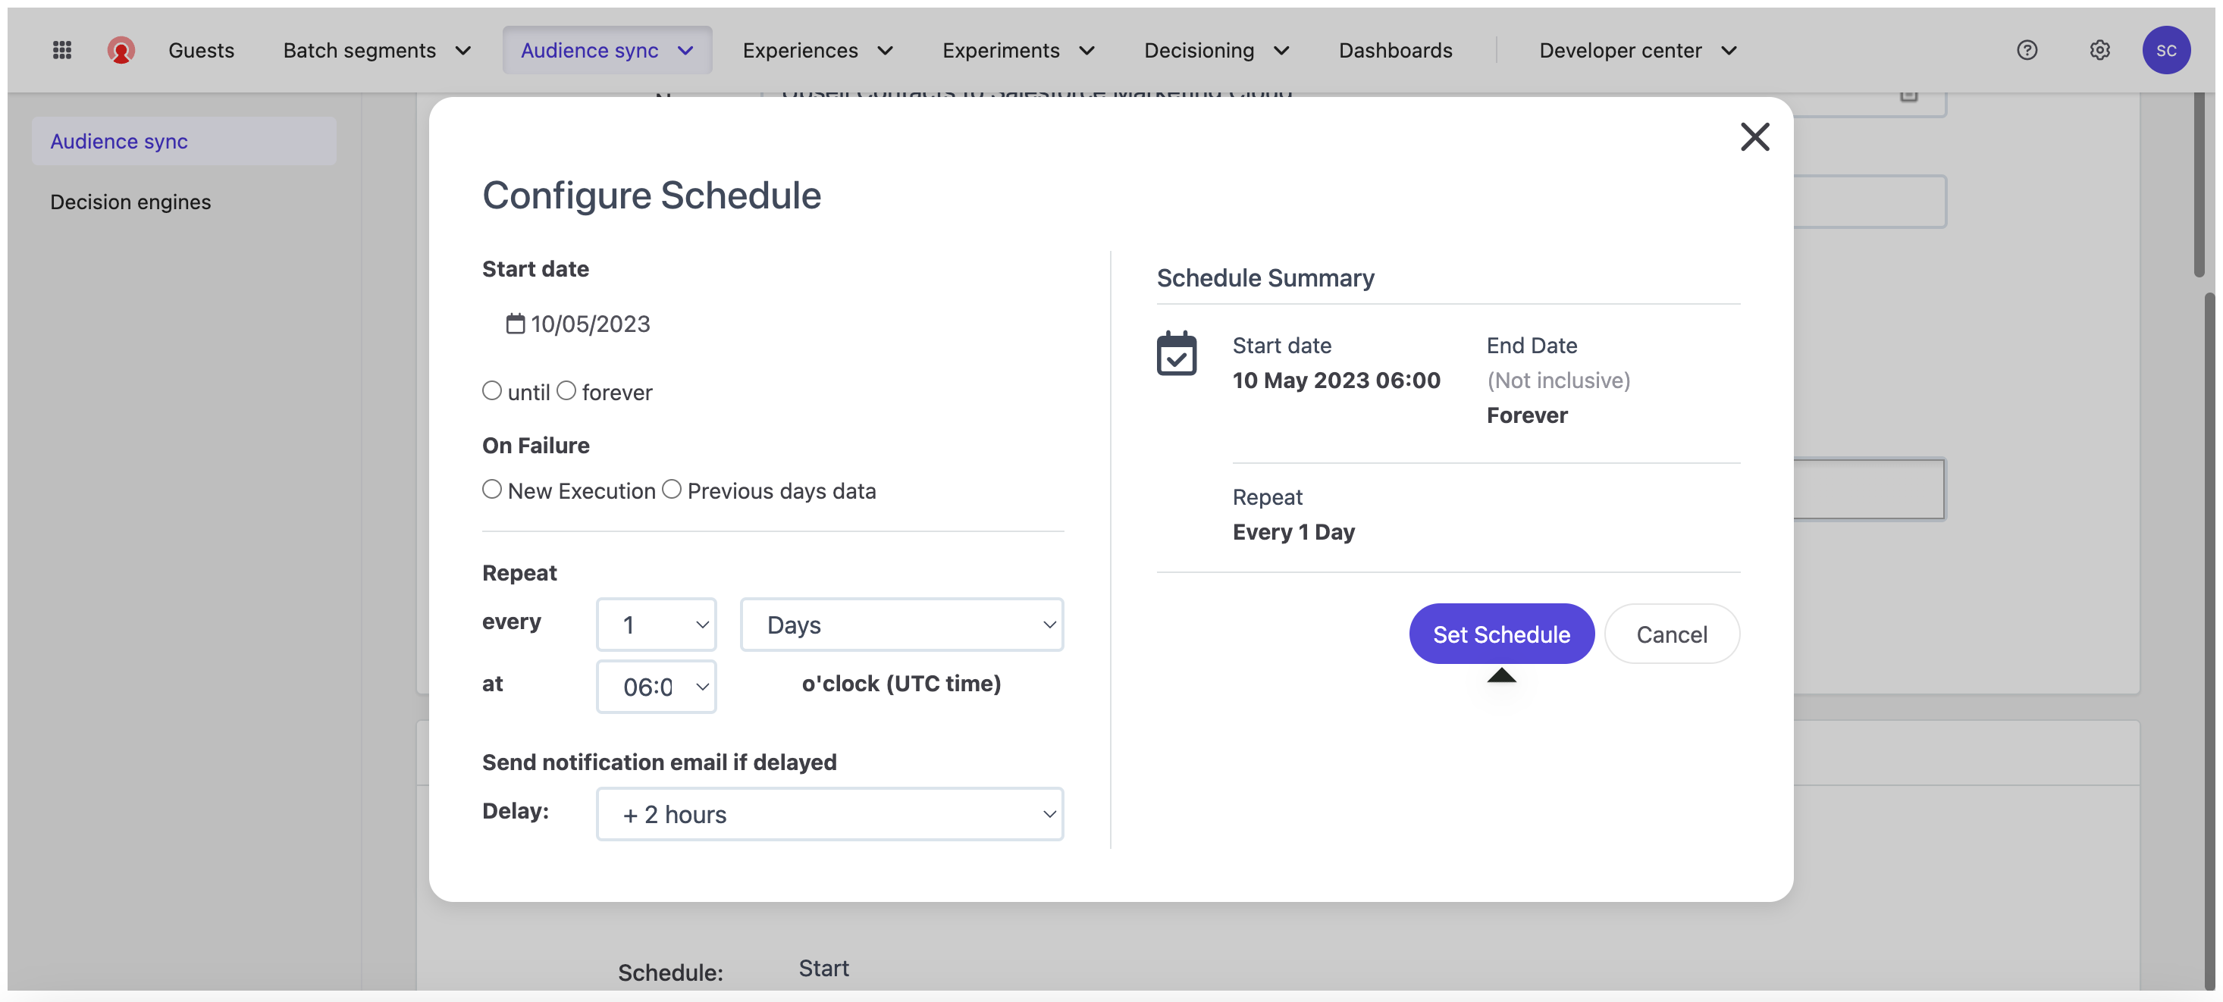Open the settings gear icon

[x=2099, y=50]
